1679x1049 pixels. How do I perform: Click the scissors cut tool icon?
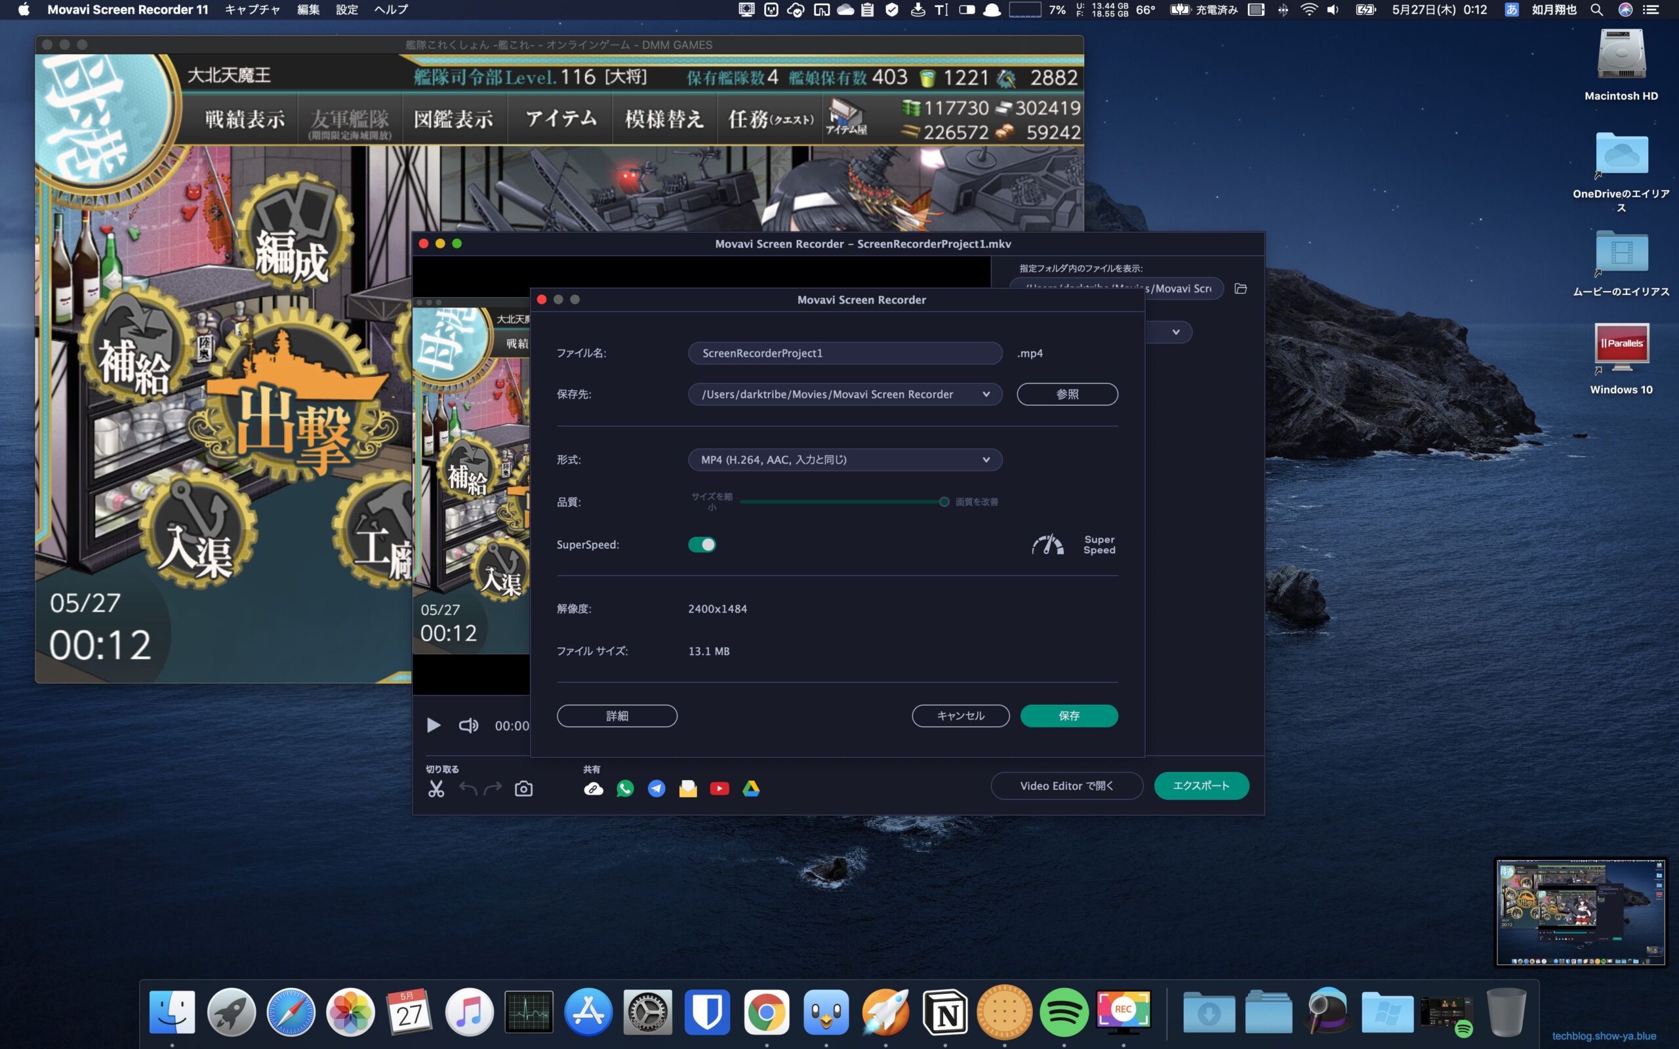point(435,789)
